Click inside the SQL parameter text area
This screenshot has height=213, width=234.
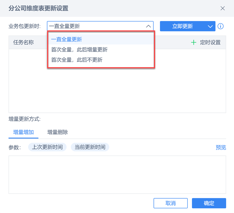pyautogui.click(x=117, y=174)
